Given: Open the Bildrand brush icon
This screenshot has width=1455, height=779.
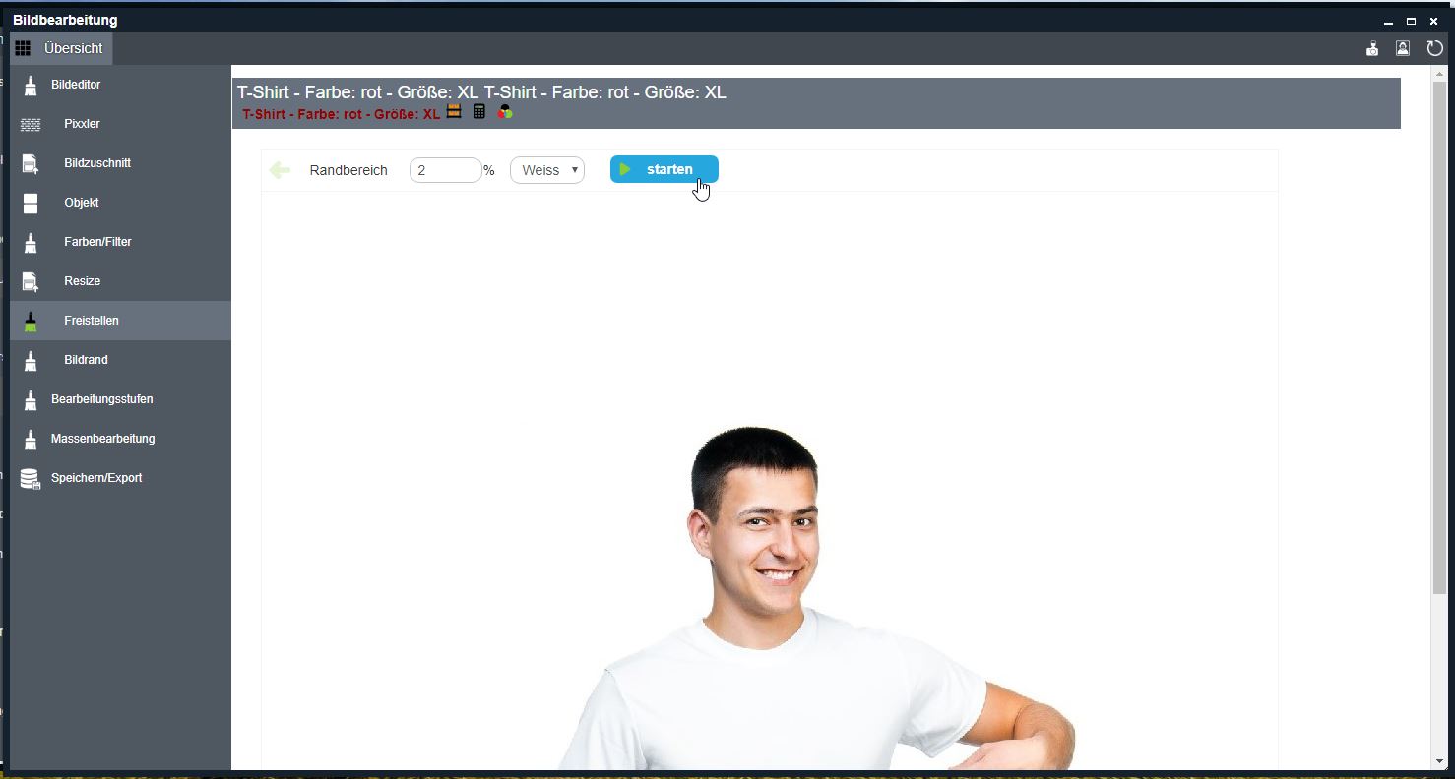Looking at the screenshot, I should pos(31,360).
